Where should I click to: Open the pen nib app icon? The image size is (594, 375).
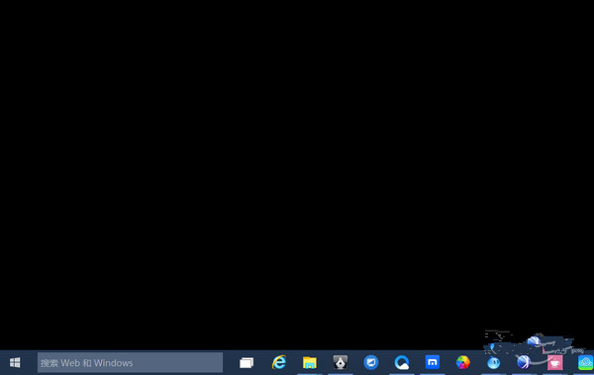(x=341, y=362)
